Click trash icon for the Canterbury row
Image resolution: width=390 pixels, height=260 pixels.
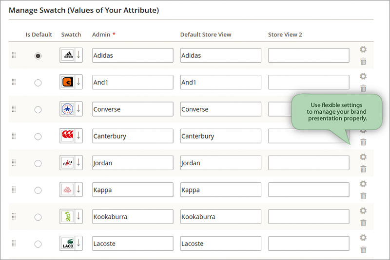coord(363,142)
